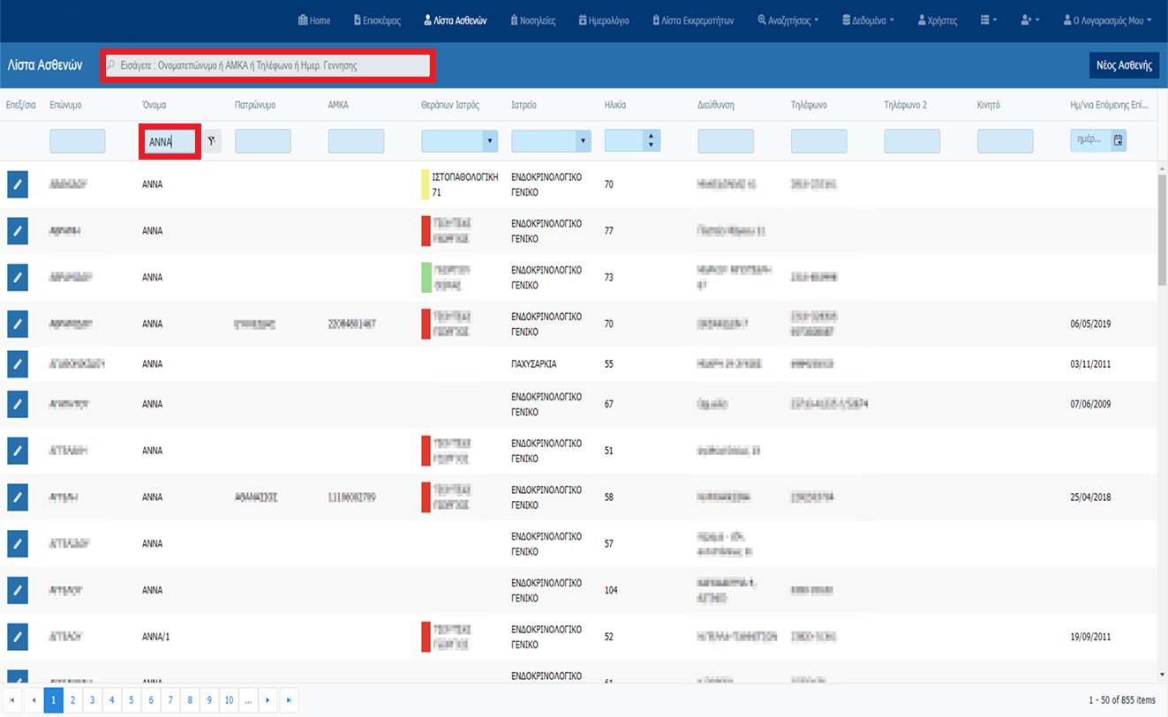Click the Νέος Ασθενής button

[x=1124, y=65]
